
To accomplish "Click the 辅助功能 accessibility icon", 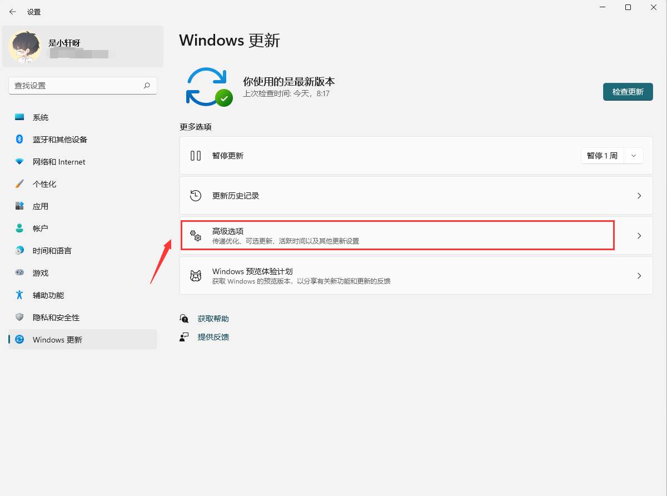I will pos(19,295).
